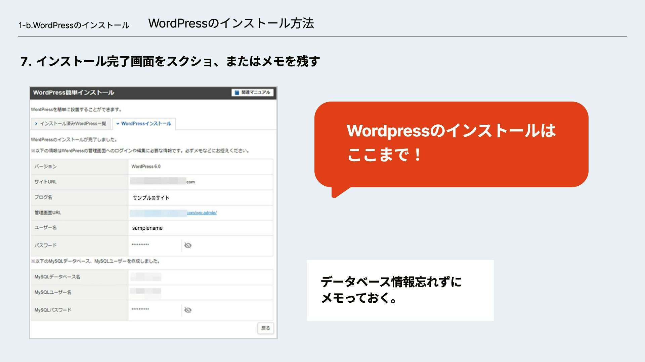Click blurred MySQLデータベース名 value
Screen dimensions: 645x362
tap(145, 277)
